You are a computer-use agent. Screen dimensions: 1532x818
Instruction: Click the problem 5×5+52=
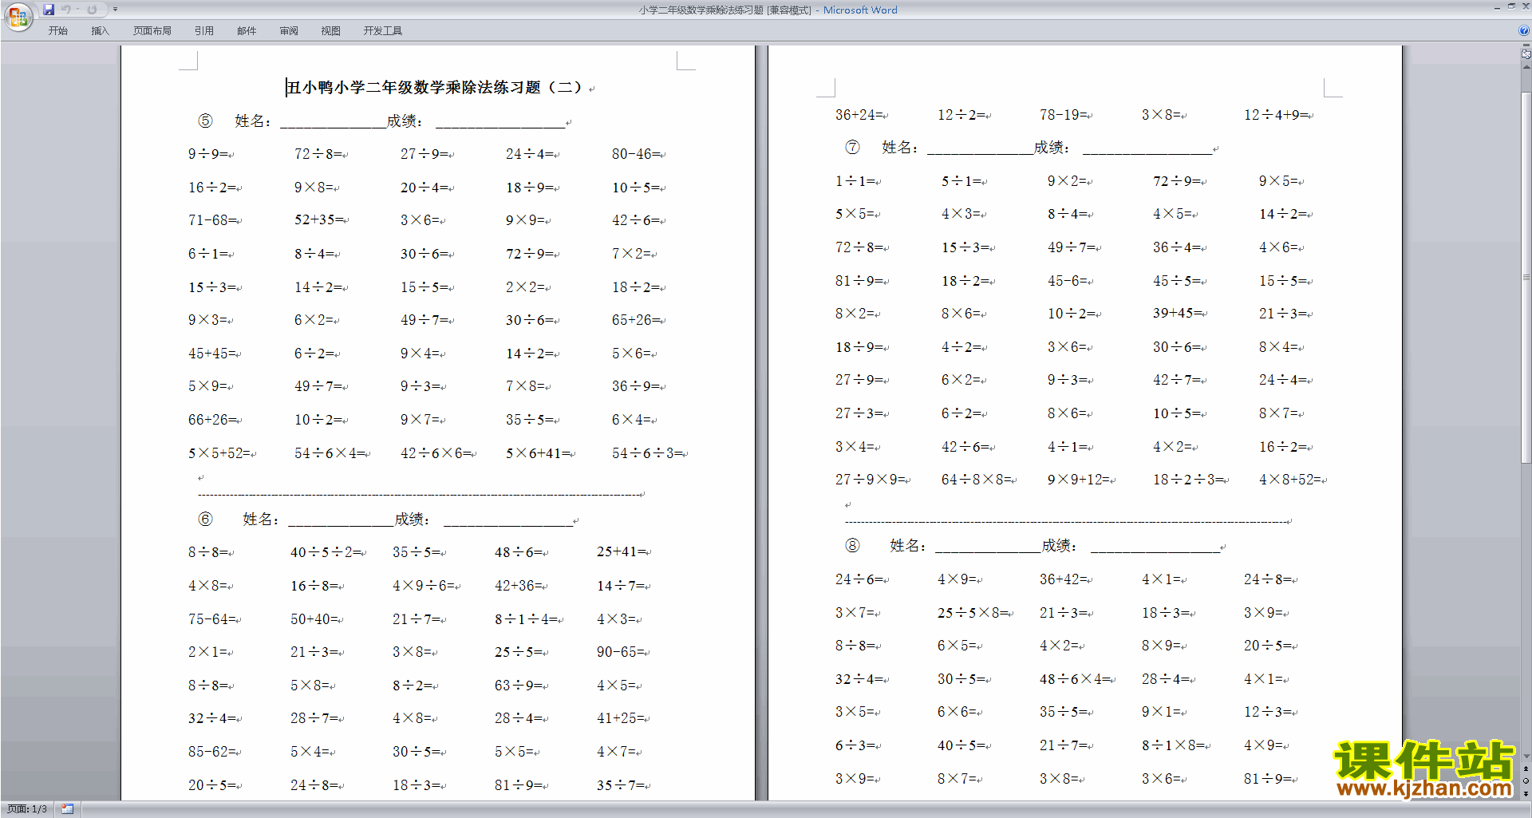point(220,453)
